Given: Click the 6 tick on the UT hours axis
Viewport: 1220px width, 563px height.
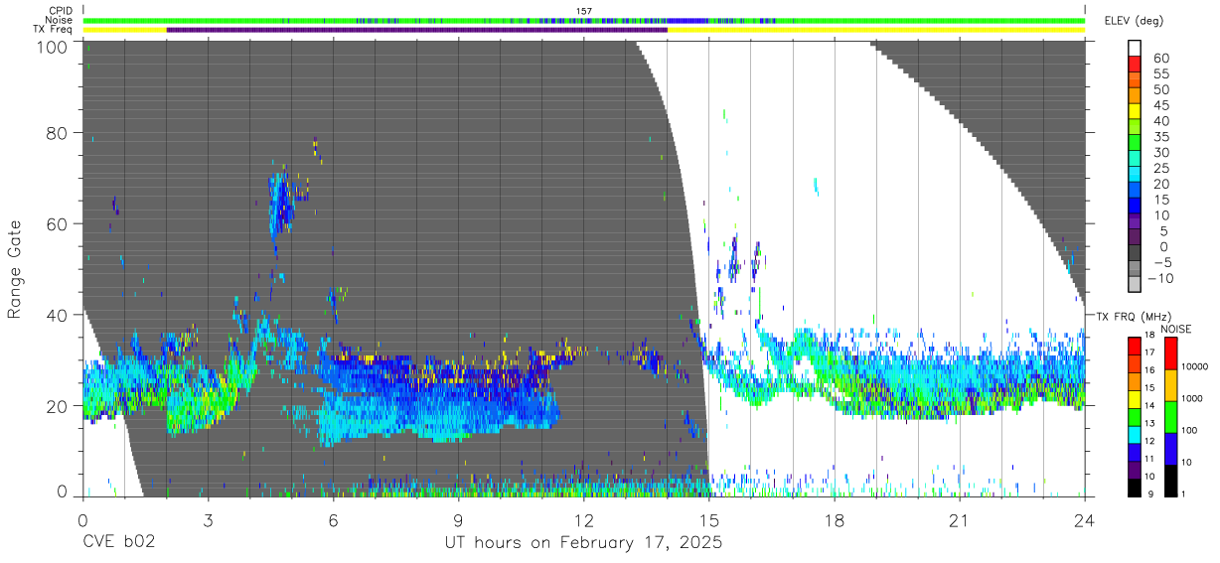Looking at the screenshot, I should (333, 520).
